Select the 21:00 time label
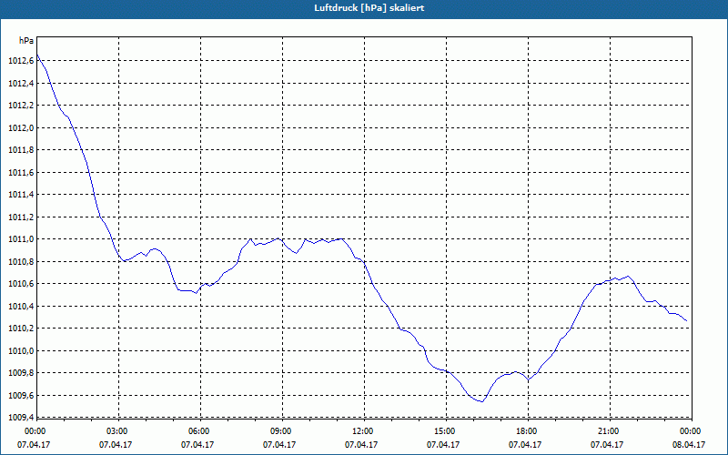This screenshot has height=455, width=728. point(608,431)
